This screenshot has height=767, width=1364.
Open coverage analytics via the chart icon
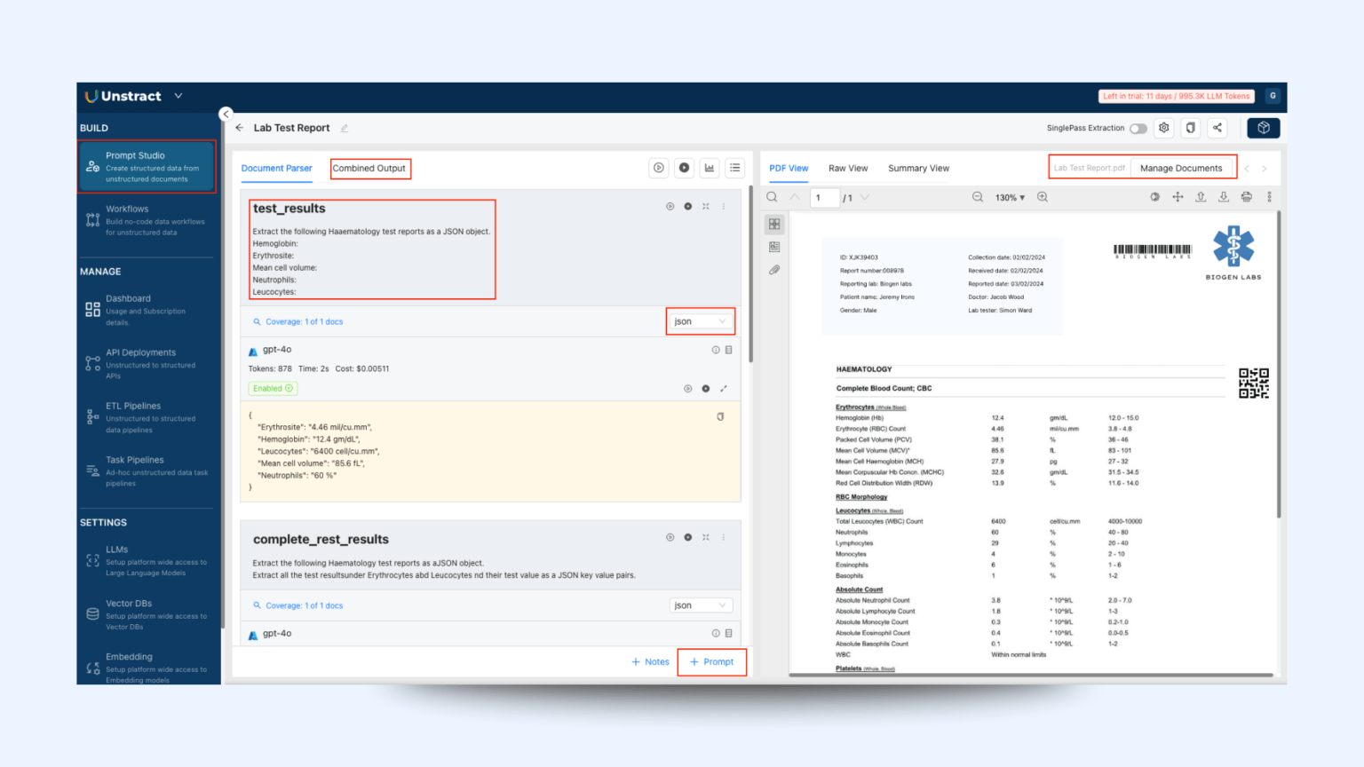[x=710, y=168]
